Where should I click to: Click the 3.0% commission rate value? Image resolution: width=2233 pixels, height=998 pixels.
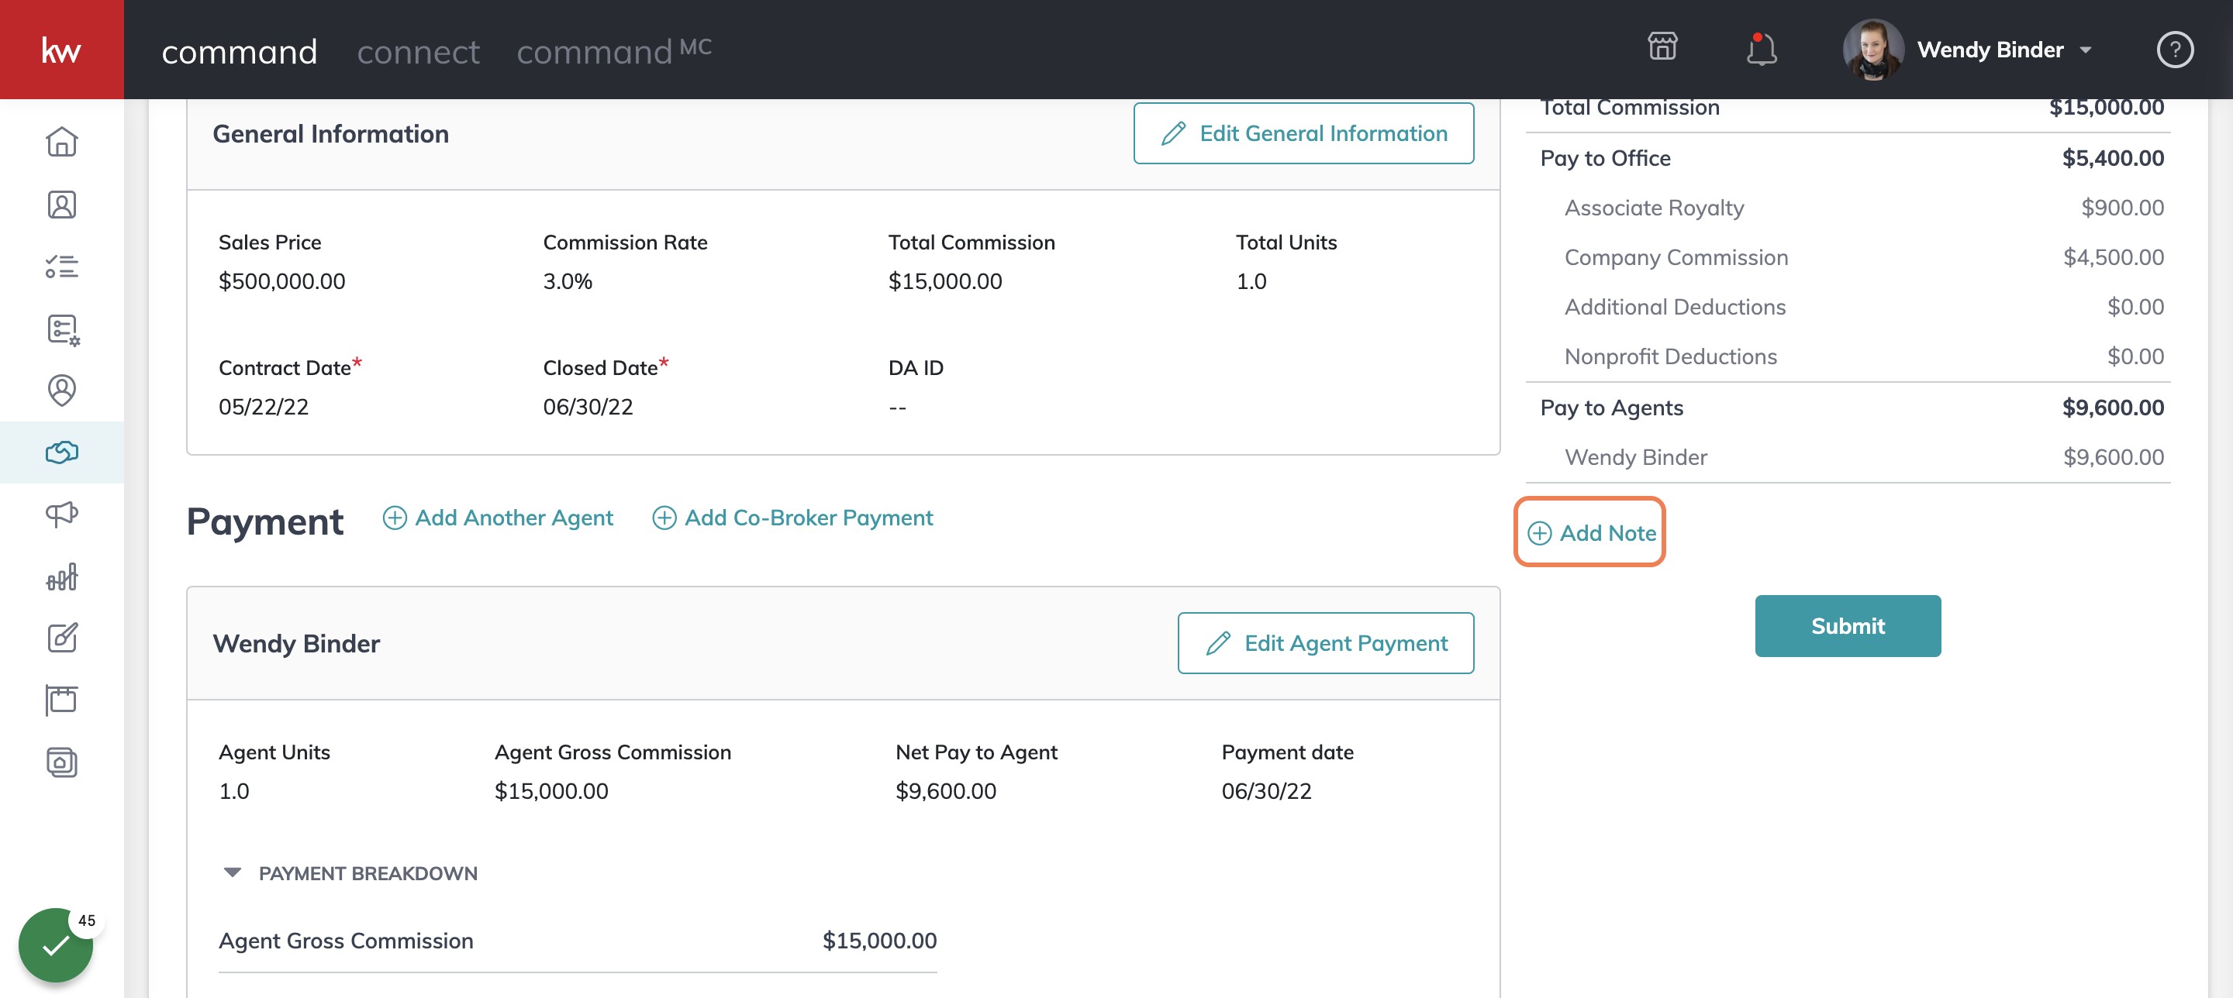(x=567, y=280)
